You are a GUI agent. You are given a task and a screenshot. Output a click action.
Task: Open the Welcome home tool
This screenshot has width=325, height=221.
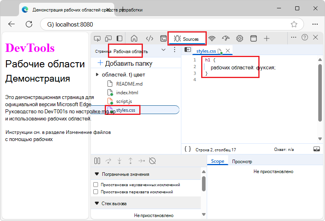click(x=134, y=38)
